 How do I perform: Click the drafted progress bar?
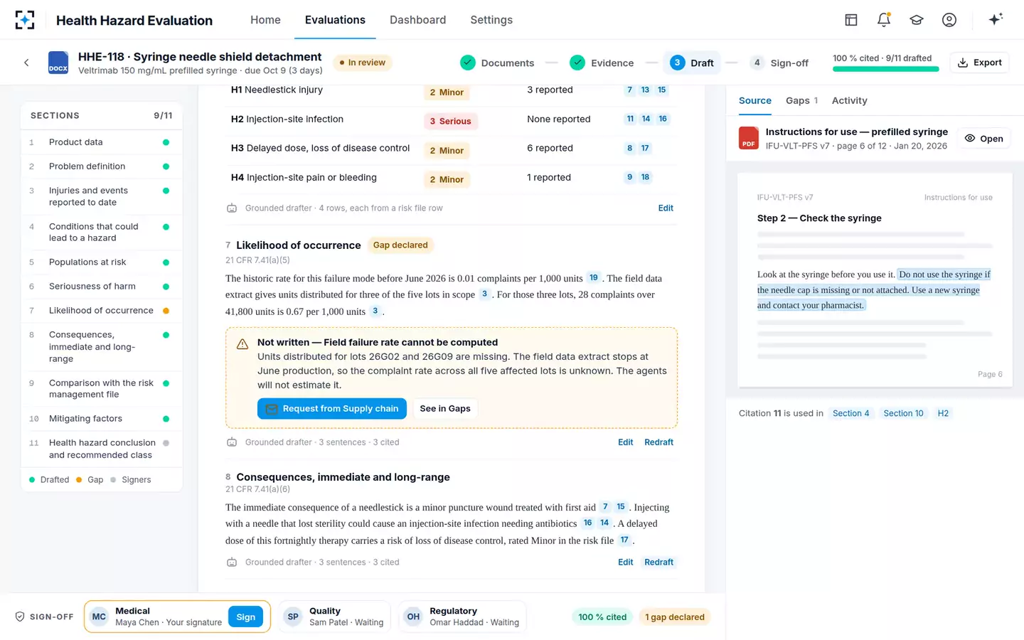click(885, 69)
